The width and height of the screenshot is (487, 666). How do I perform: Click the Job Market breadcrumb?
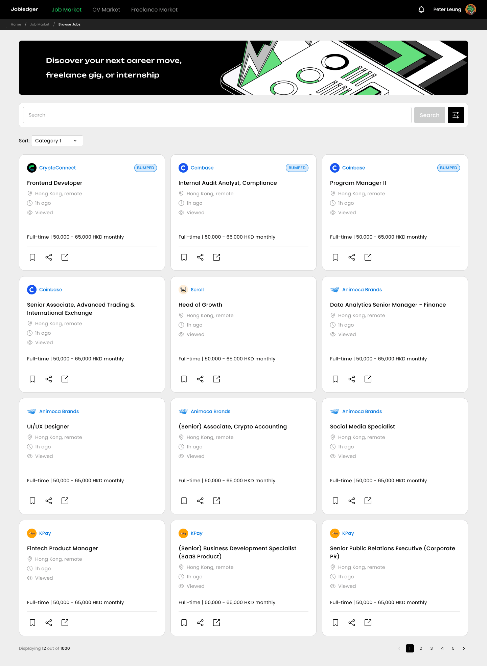(x=40, y=24)
